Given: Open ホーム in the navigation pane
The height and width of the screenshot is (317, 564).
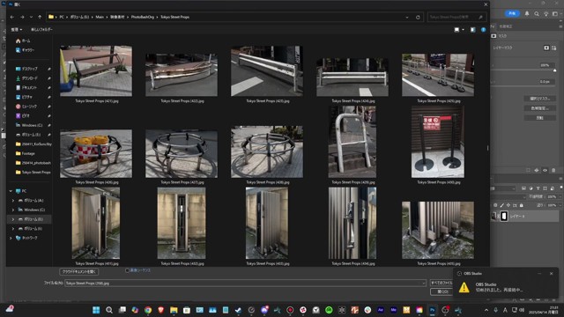Looking at the screenshot, I should click(x=24, y=41).
